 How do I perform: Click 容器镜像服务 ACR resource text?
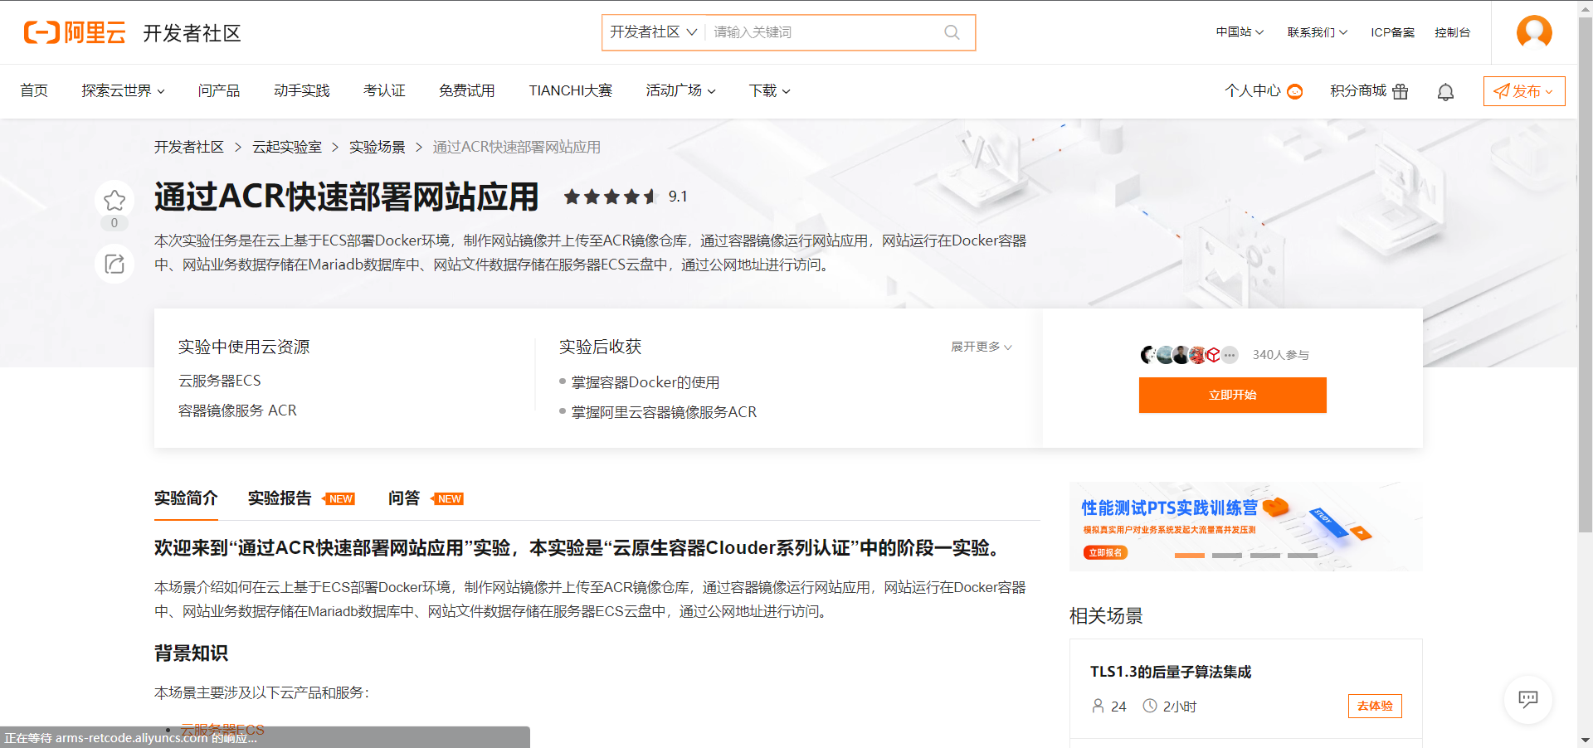click(237, 410)
